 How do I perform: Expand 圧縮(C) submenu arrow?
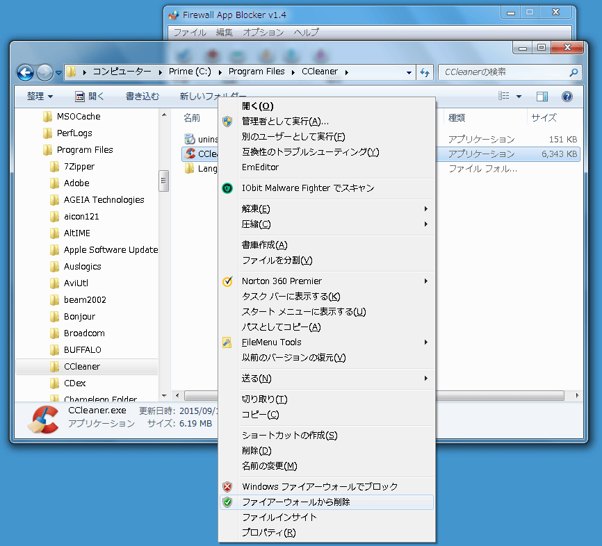(x=425, y=224)
